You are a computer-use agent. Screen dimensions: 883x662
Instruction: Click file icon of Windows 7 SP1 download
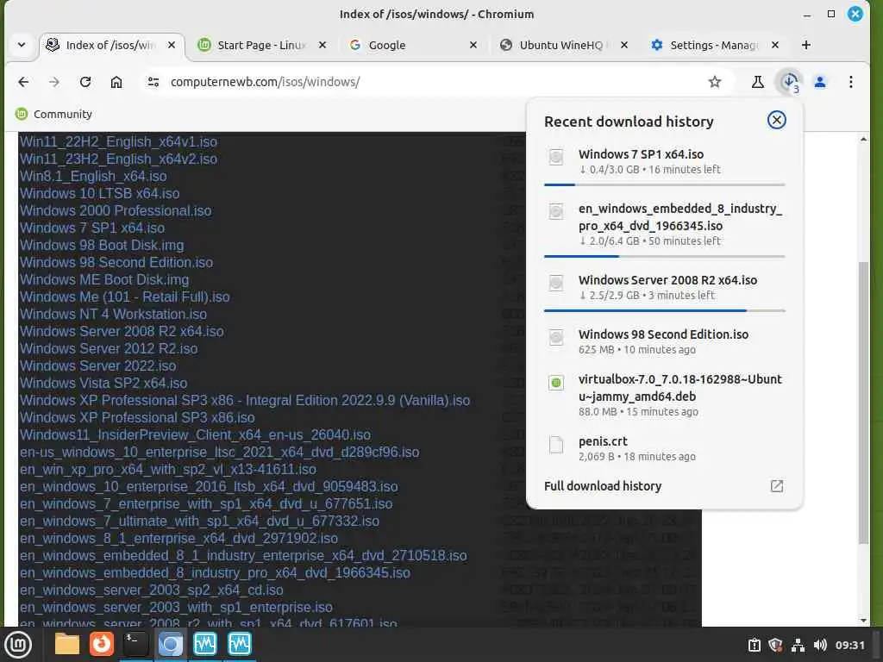[x=556, y=157]
